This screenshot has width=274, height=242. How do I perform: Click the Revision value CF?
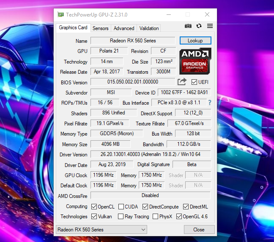(163, 51)
